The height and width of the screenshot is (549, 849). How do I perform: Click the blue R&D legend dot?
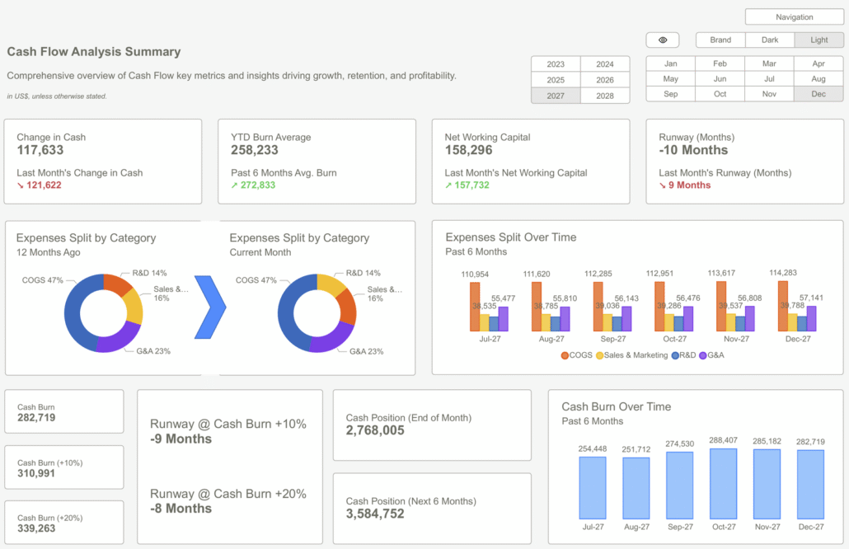675,356
